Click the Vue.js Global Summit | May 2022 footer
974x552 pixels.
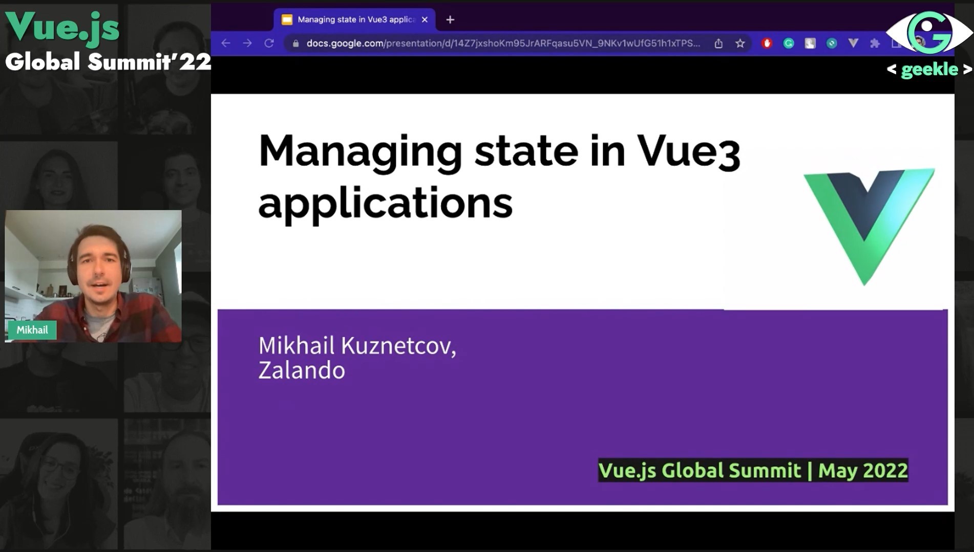pos(753,470)
